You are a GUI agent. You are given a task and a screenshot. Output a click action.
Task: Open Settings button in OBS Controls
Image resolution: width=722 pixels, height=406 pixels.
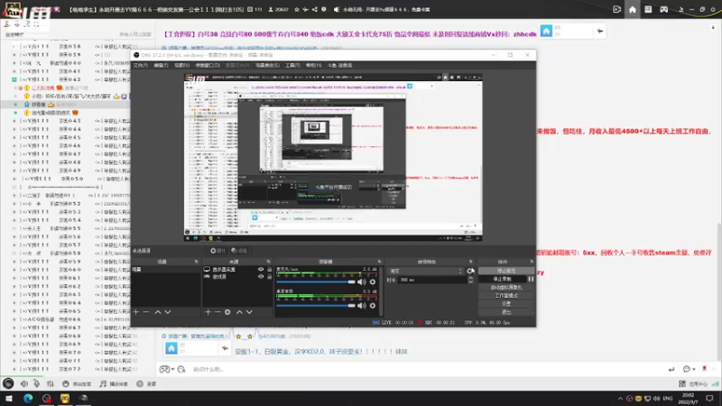coord(506,304)
